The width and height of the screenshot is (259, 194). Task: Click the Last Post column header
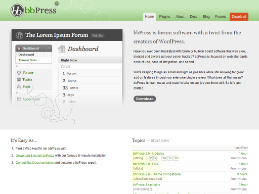[x=241, y=148]
